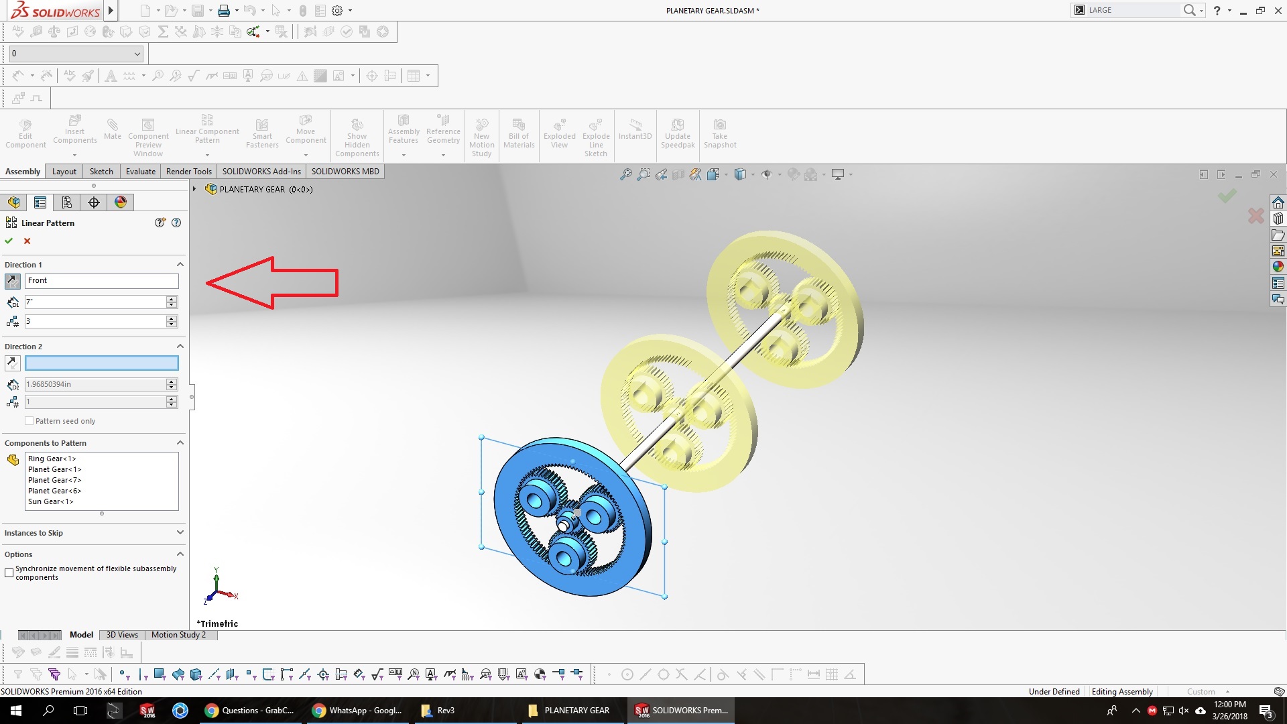Cancel Linear Pattern with the red X
Screen dimensions: 1287x724
[27, 241]
